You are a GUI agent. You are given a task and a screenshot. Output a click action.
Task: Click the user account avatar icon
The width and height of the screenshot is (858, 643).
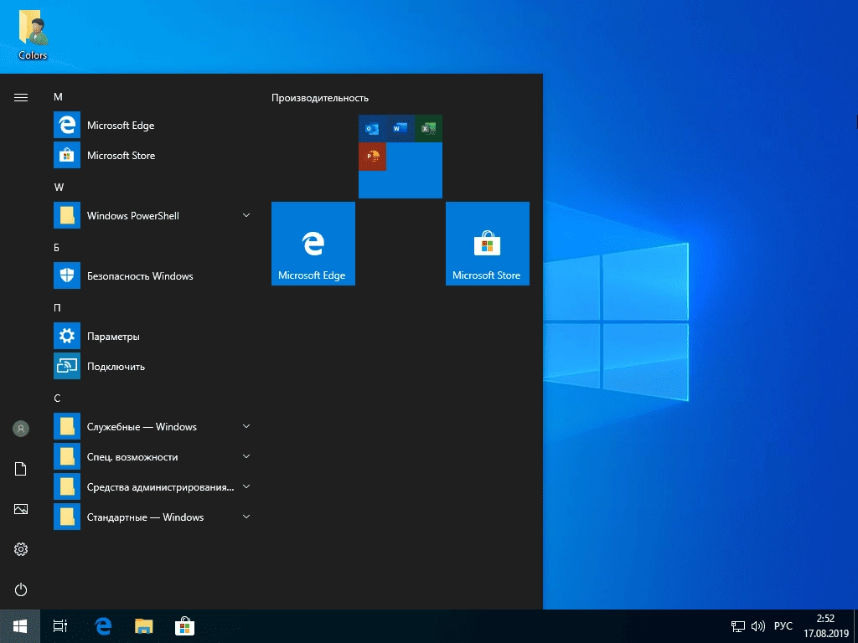click(21, 429)
